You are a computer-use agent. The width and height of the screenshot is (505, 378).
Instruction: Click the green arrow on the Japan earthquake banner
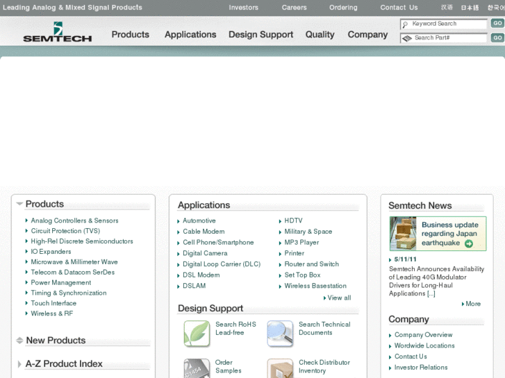point(469,243)
